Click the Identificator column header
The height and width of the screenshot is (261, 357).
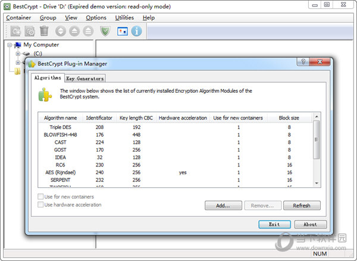(99, 118)
